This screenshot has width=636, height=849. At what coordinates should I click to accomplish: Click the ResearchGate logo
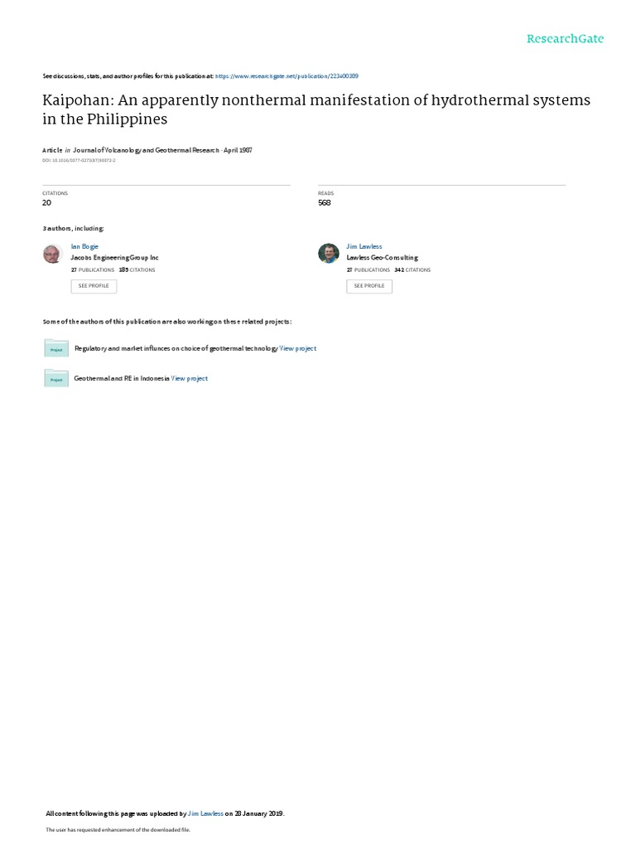(x=565, y=38)
